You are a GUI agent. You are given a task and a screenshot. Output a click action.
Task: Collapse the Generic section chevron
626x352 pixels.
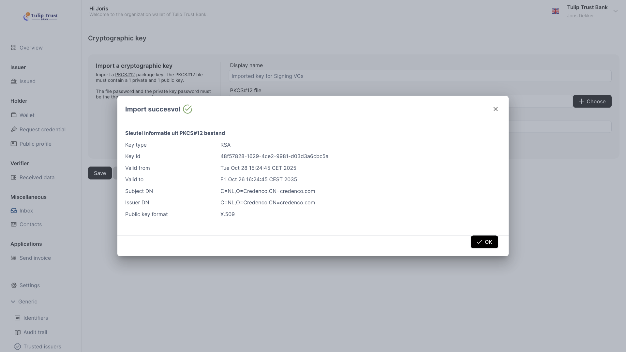coord(13,302)
